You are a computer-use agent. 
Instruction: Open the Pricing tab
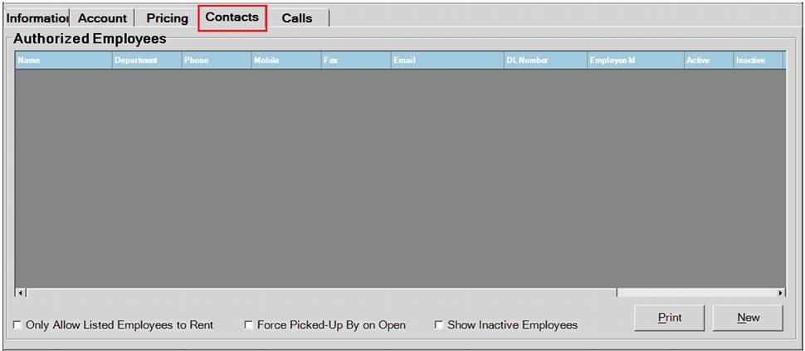pyautogui.click(x=167, y=17)
